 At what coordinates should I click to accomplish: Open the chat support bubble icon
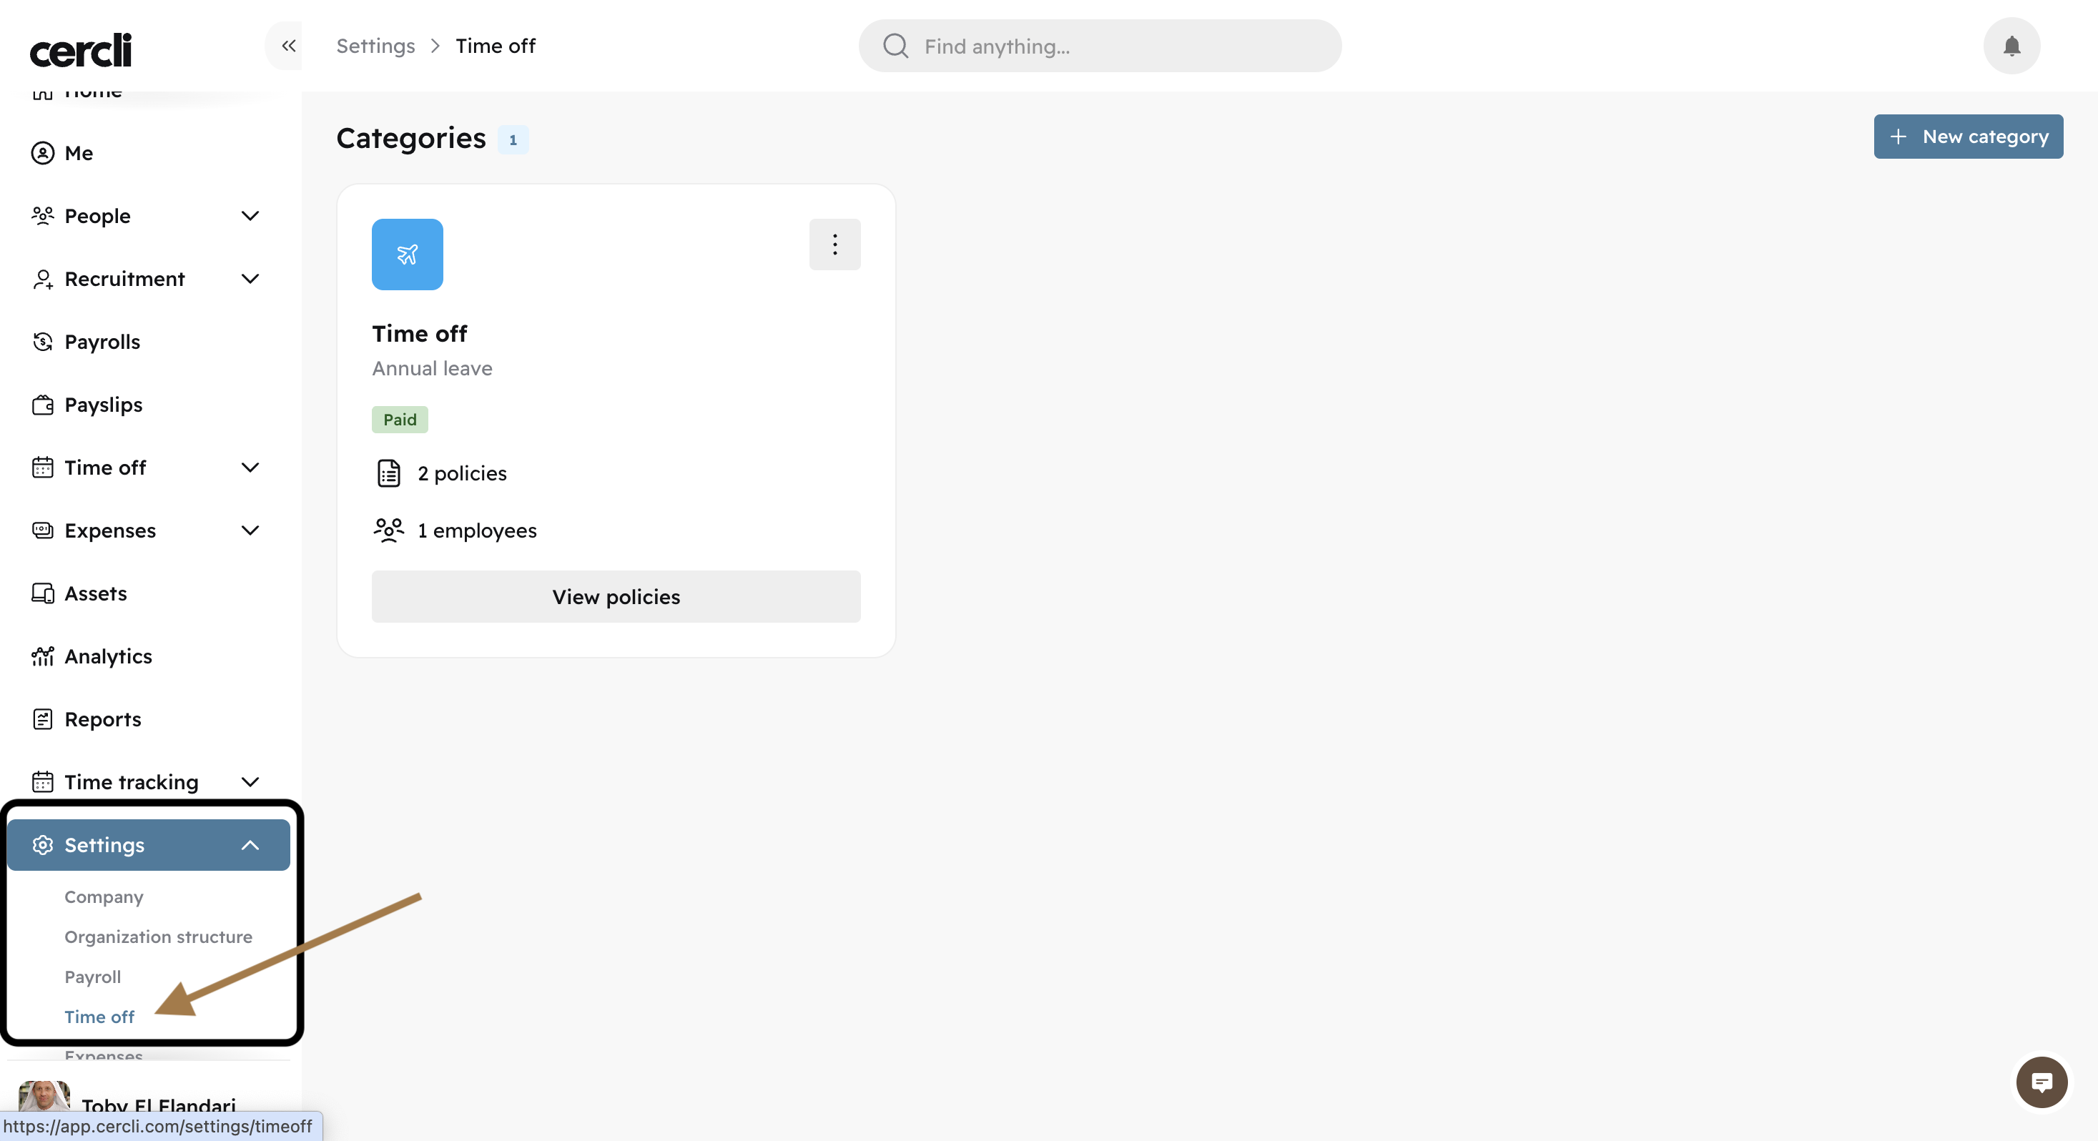pyautogui.click(x=2041, y=1082)
